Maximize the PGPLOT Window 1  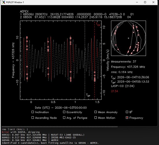point(145,2)
